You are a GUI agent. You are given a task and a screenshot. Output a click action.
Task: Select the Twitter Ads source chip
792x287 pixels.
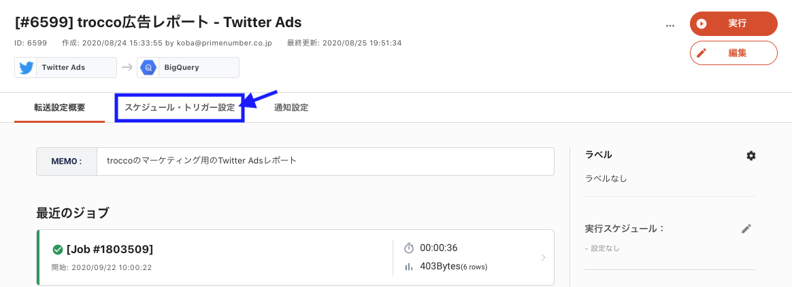coord(66,67)
